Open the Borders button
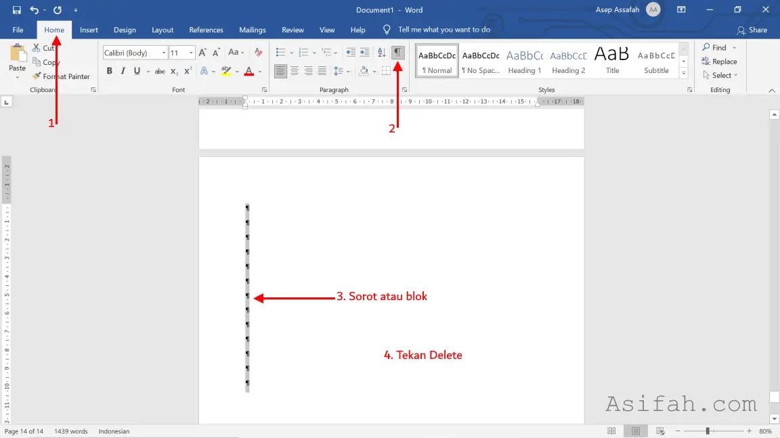 (386, 71)
